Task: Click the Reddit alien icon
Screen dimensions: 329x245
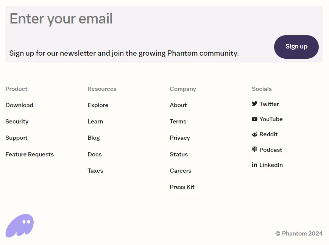Action: [254, 134]
